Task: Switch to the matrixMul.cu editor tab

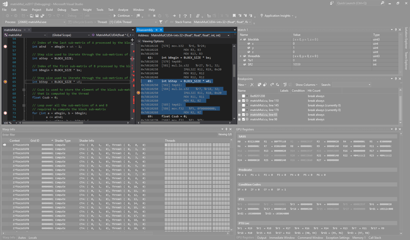Action: point(13,30)
